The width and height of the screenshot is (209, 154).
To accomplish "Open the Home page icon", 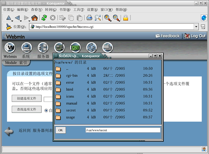I will click(x=34, y=18).
